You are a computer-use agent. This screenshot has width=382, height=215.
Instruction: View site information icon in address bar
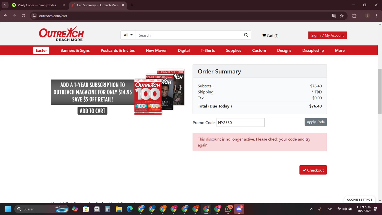pyautogui.click(x=34, y=16)
